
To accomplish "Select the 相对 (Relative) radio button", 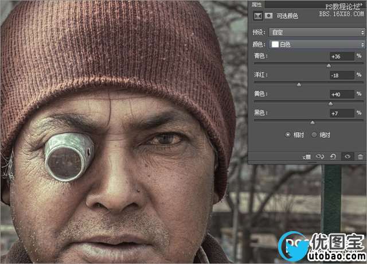I will point(288,134).
